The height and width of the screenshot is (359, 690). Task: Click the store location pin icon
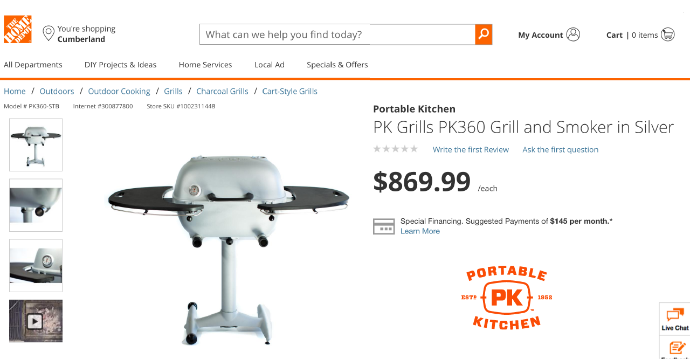coord(49,33)
